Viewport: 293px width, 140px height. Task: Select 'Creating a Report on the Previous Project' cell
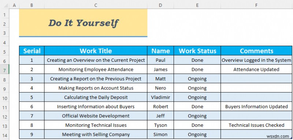[x=96, y=79]
